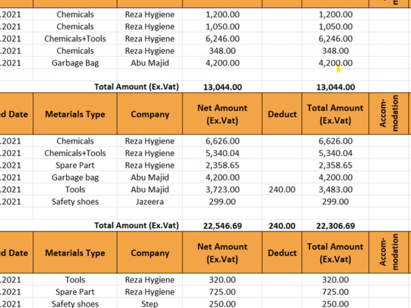Select Deduct value 240.00 in the Tools row
The image size is (411, 308).
coord(282,189)
